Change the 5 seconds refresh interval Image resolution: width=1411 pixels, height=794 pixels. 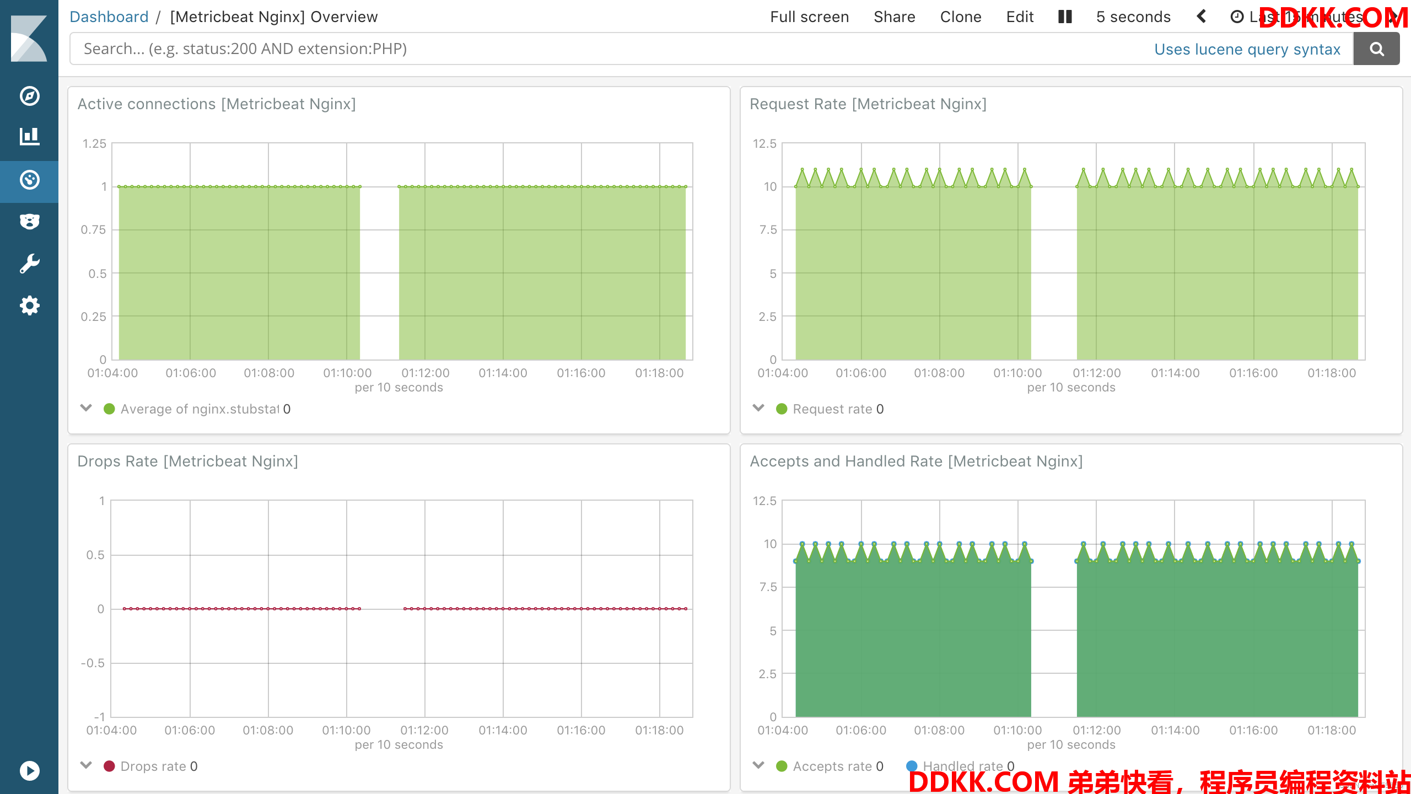point(1133,17)
